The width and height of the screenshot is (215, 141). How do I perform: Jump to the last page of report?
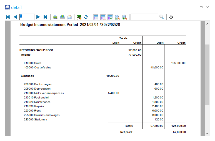(x=46, y=17)
